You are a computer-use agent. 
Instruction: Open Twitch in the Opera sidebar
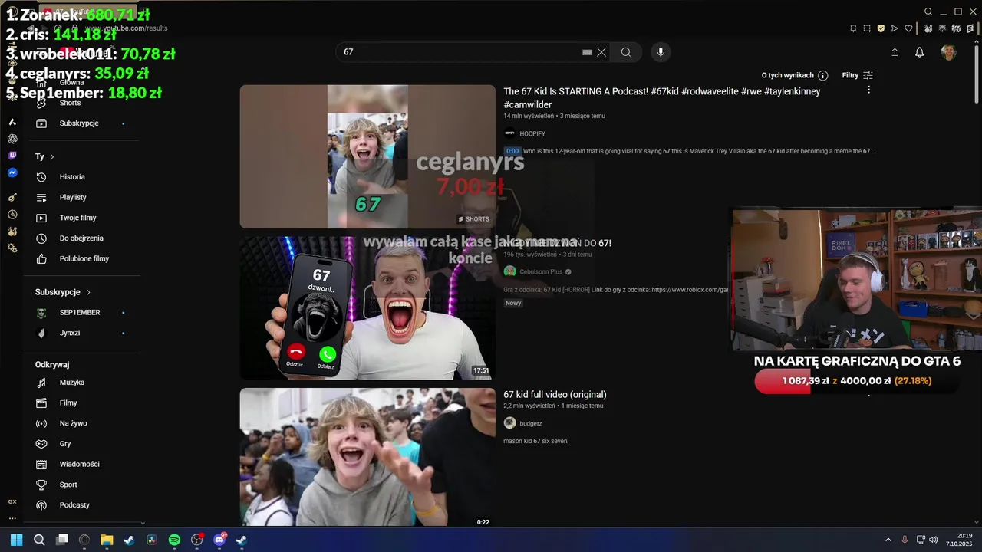tap(12, 156)
